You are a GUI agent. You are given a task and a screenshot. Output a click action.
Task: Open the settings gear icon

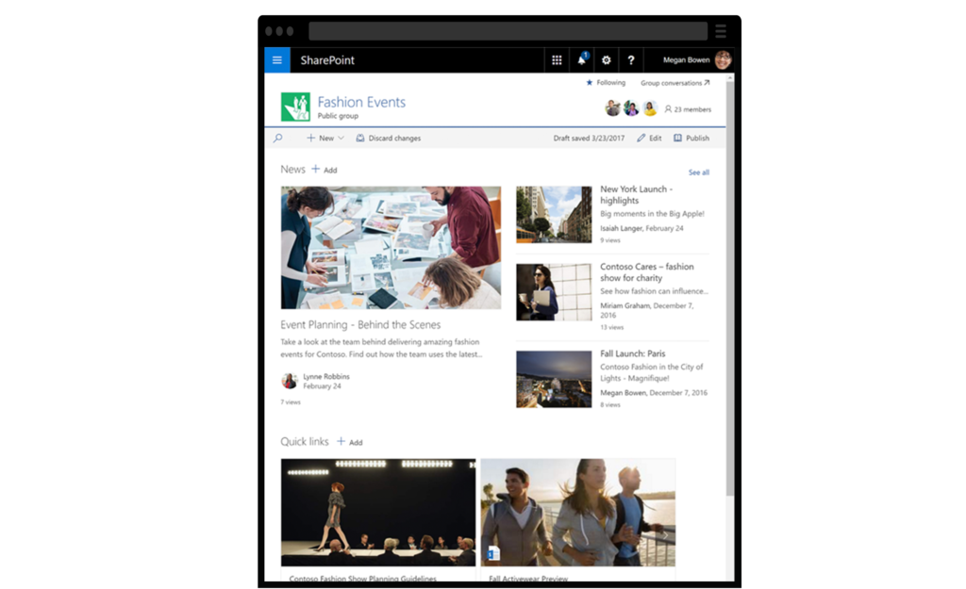coord(607,60)
